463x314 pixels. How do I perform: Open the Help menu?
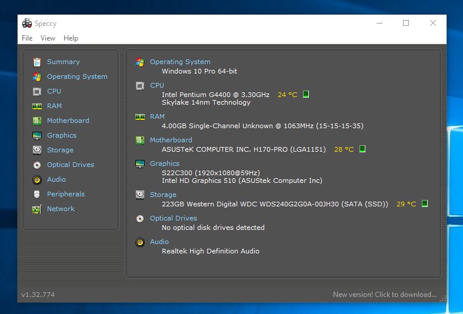pos(71,38)
